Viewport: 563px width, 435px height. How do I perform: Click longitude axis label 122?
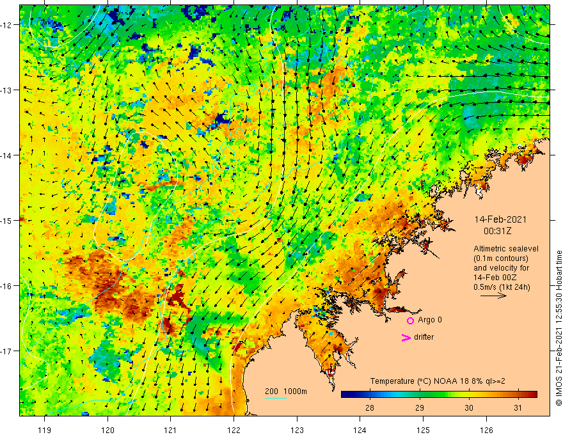point(234,430)
